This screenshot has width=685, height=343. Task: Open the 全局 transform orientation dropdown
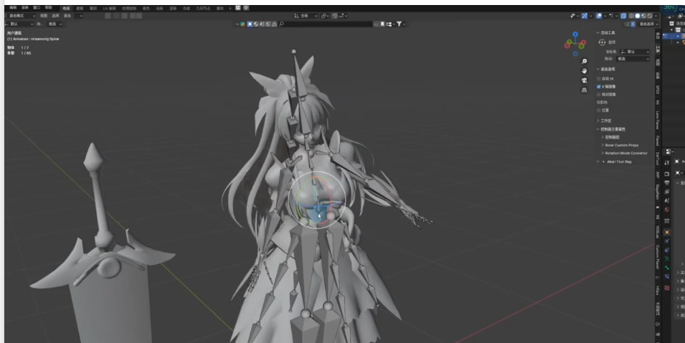[x=306, y=16]
